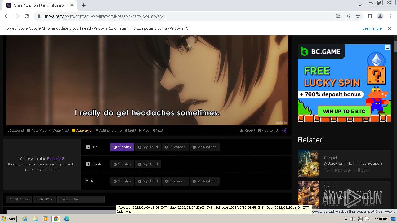Open the Chrome profile avatar menu
Image resolution: width=397 pixels, height=223 pixels.
point(380,16)
